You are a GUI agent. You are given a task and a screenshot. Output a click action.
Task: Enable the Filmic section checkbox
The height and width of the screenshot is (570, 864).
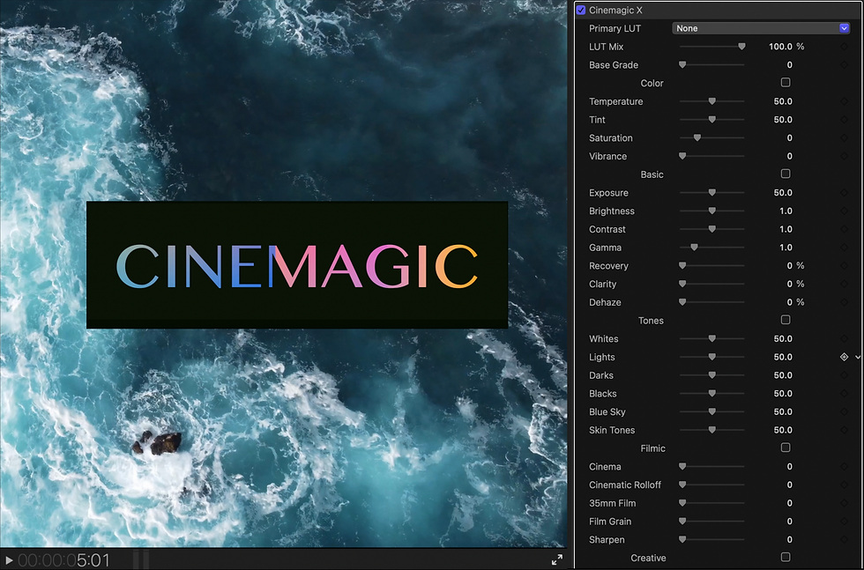[x=786, y=448]
